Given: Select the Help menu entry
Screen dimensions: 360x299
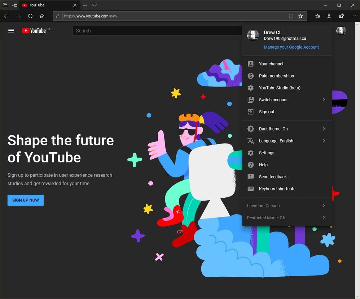Looking at the screenshot, I should tap(287, 165).
